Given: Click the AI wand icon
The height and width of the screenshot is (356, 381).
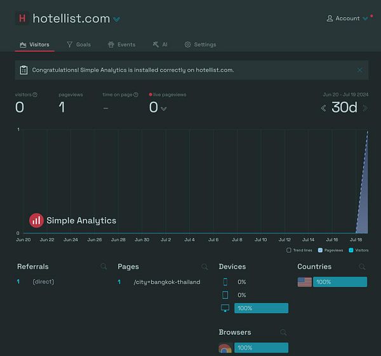Looking at the screenshot, I should (156, 44).
